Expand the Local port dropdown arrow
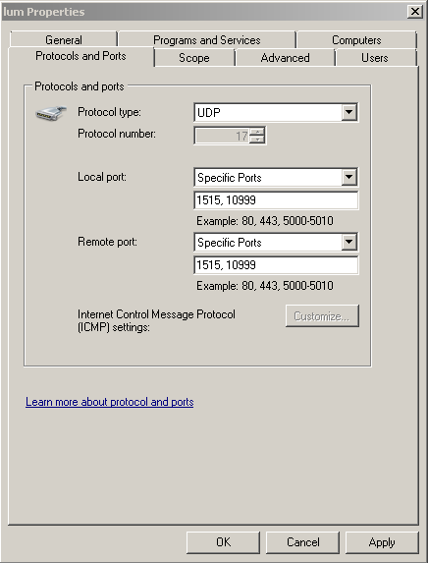 click(348, 177)
